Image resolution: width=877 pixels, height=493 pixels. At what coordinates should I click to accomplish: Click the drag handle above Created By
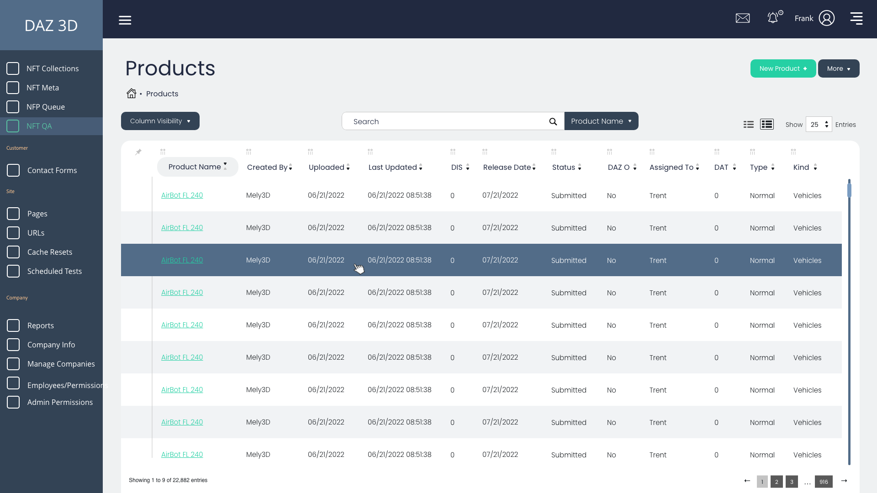248,152
